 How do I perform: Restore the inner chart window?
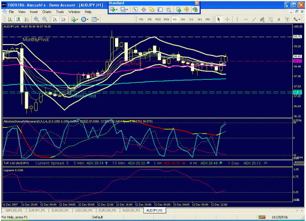pyautogui.click(x=296, y=12)
